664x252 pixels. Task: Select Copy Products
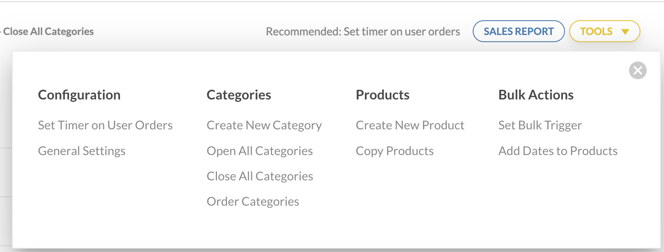tap(395, 151)
